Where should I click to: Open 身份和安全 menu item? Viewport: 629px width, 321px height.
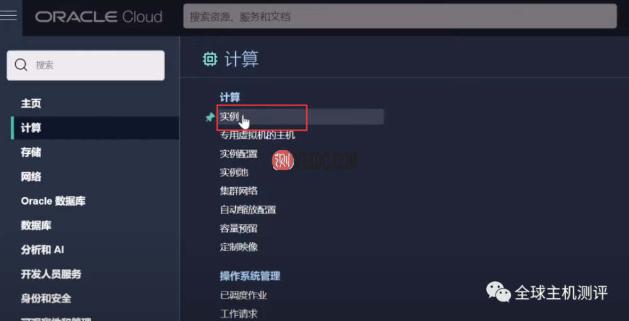tap(46, 298)
